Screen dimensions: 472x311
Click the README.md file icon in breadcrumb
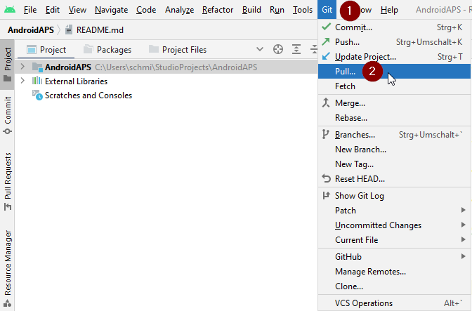point(69,29)
